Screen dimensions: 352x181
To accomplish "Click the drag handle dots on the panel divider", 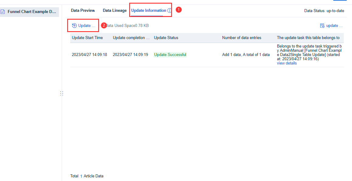I will click(62, 93).
